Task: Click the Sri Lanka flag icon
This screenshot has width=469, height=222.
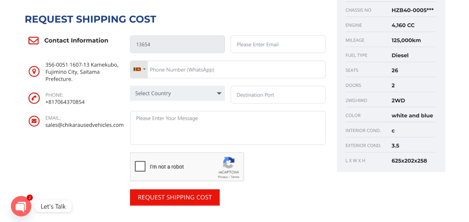Action: pos(137,69)
